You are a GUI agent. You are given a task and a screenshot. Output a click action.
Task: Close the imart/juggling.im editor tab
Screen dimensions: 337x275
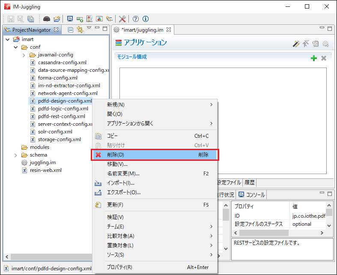pos(169,30)
